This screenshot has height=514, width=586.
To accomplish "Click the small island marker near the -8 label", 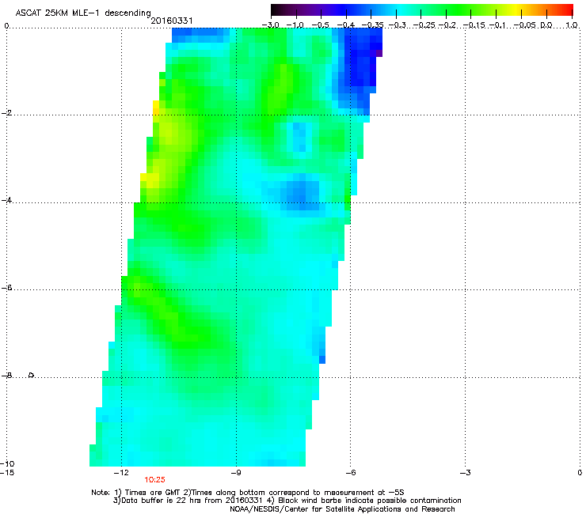I will point(32,375).
